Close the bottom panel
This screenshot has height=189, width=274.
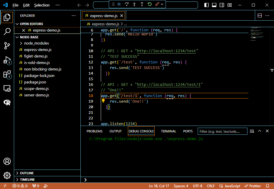(267, 131)
